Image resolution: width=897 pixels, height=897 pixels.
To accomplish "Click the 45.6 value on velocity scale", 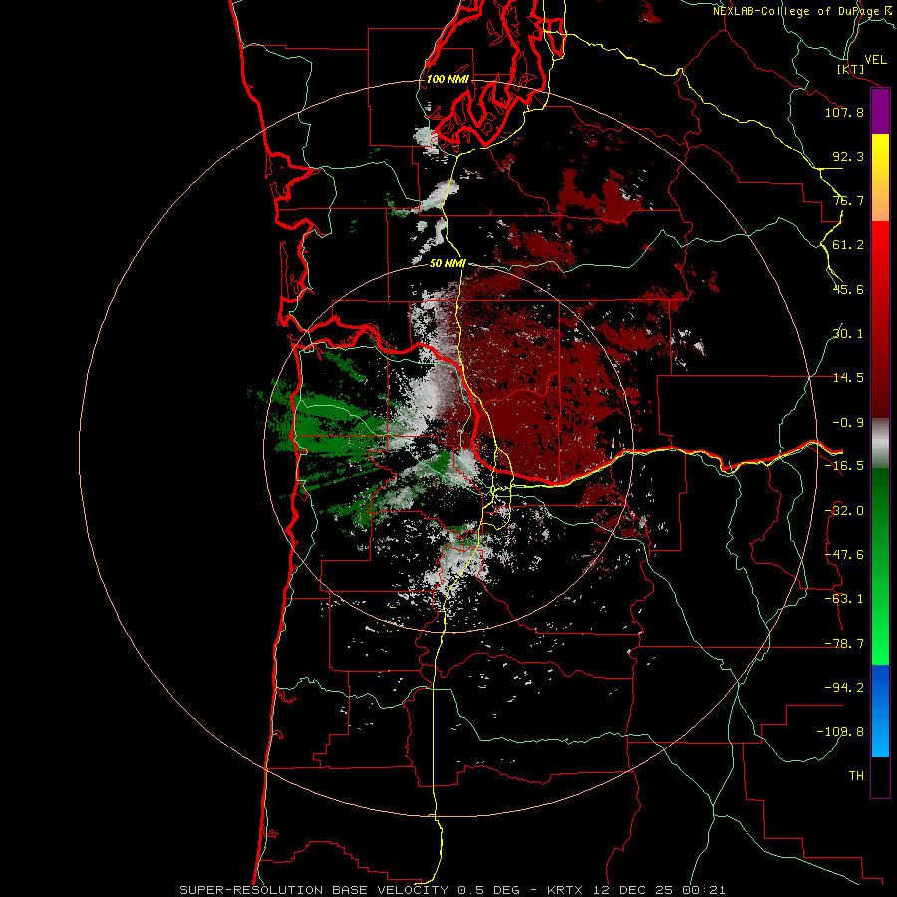I will click(848, 289).
